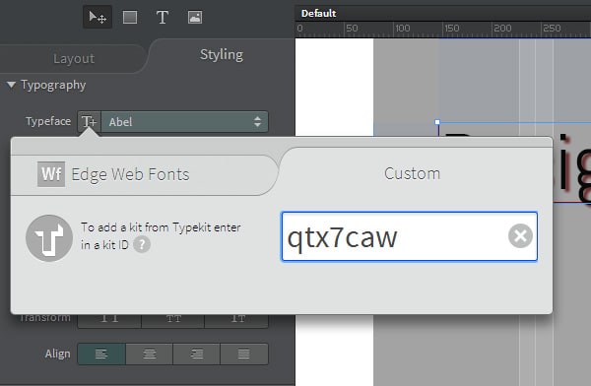Clear the kit ID field
The width and height of the screenshot is (591, 386).
click(x=520, y=236)
